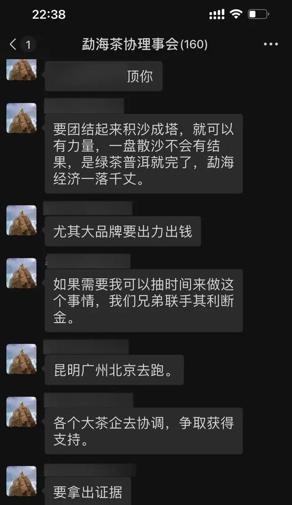Tap avatar next to 尤其大品牌要出力出钱
The height and width of the screenshot is (505, 292).
click(22, 221)
